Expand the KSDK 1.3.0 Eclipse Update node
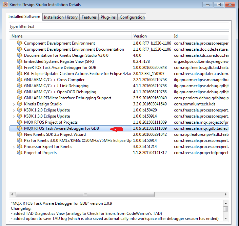The width and height of the screenshot is (239, 226). click(x=14, y=117)
